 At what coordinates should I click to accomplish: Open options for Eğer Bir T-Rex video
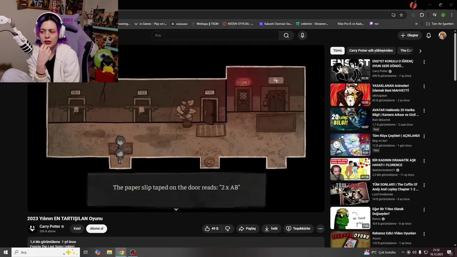(x=424, y=210)
